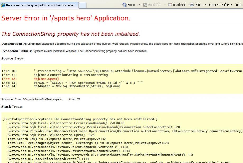The height and width of the screenshot is (163, 243).
Task: Click SqlConnection.PermissionDemand() +5038498 line
Action: pos(66,123)
